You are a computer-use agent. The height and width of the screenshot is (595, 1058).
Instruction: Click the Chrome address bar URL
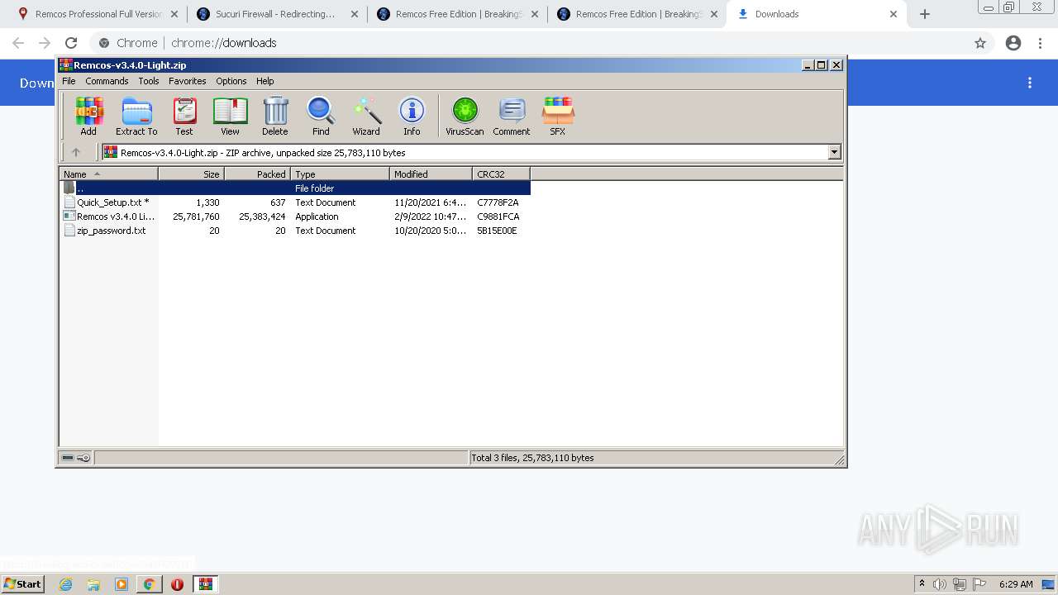click(224, 43)
